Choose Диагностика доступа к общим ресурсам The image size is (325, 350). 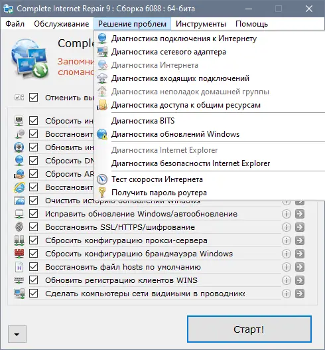click(x=210, y=105)
